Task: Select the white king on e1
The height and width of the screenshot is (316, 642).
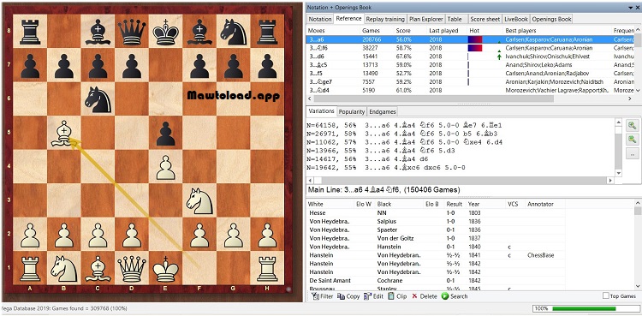Action: coord(165,268)
